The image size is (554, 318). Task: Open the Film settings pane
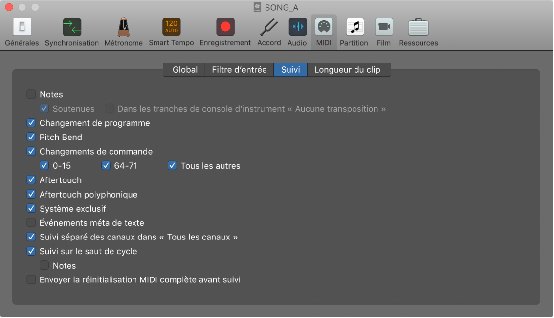click(x=384, y=32)
